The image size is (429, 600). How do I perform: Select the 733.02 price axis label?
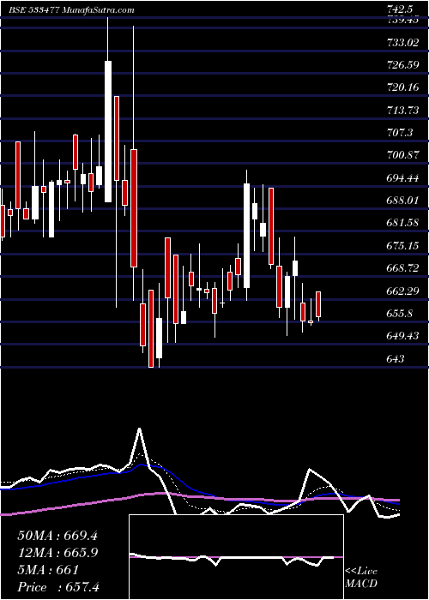(402, 43)
